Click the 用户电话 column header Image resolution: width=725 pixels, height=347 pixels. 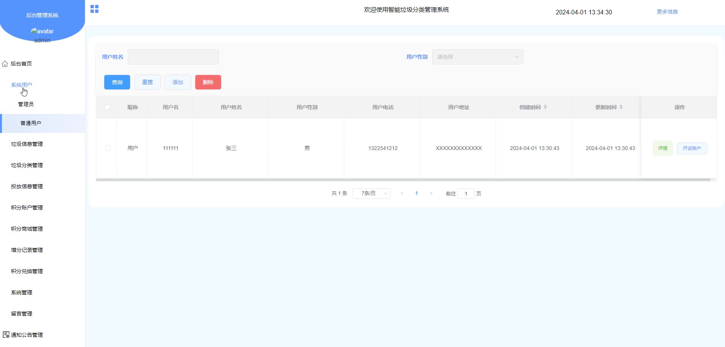383,107
